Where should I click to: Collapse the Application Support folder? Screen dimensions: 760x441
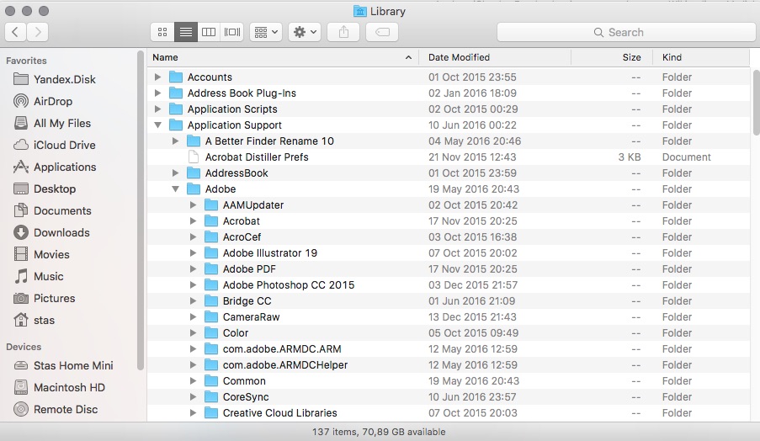157,125
